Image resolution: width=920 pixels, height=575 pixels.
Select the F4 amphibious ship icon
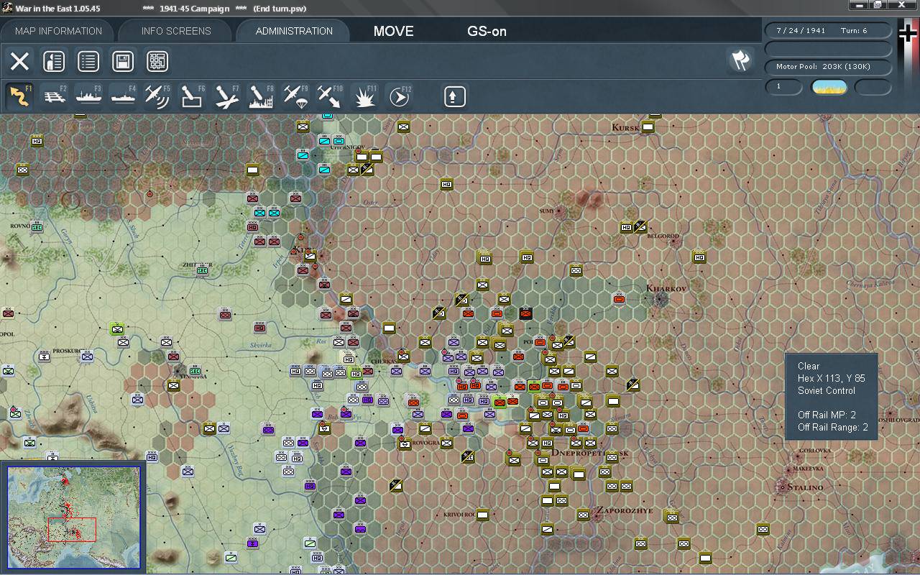tap(124, 96)
